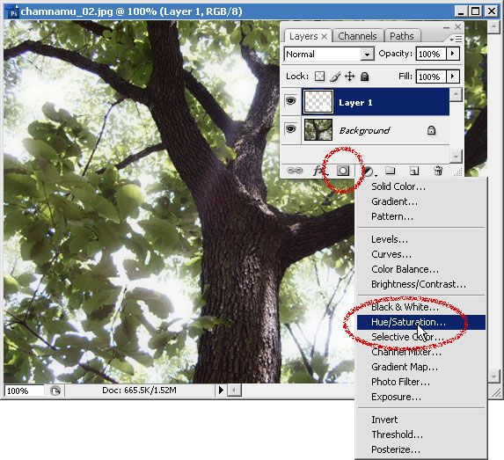Viewport: 504px width, 460px height.
Task: Hide Layer 1 with eye icon
Action: 290,101
